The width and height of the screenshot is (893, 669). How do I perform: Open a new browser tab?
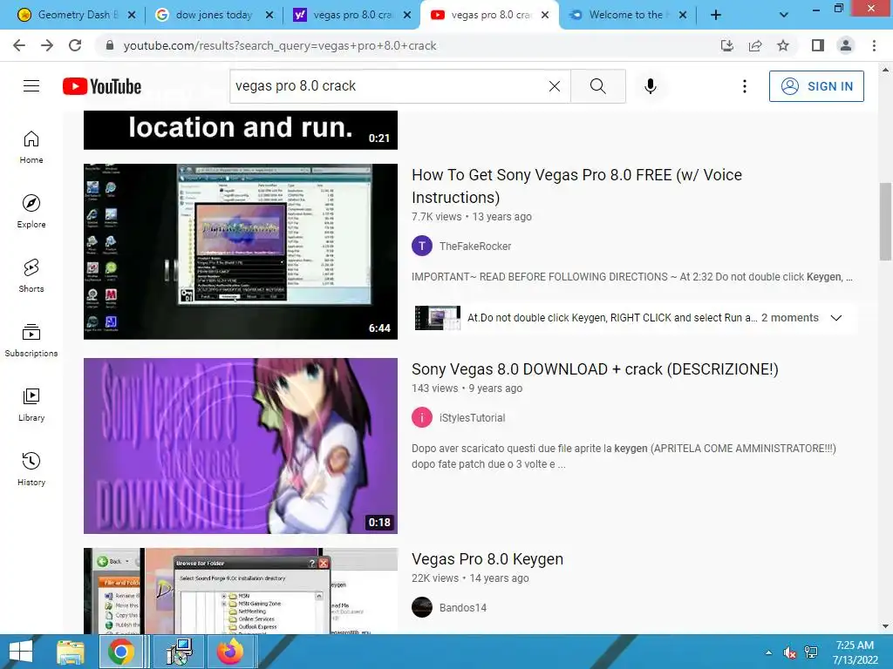point(716,15)
